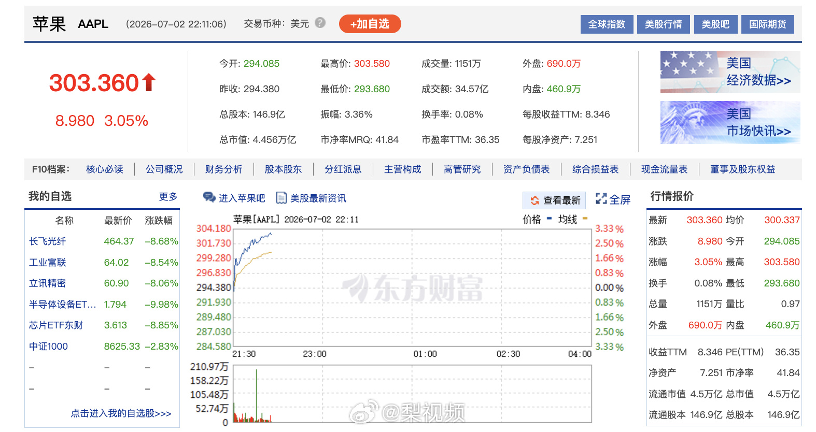816x432 pixels.
Task: Click 每股收益TTM: 8.346 text
Action: tap(566, 114)
